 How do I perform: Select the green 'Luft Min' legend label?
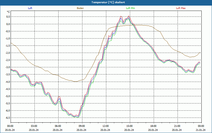click(x=130, y=8)
